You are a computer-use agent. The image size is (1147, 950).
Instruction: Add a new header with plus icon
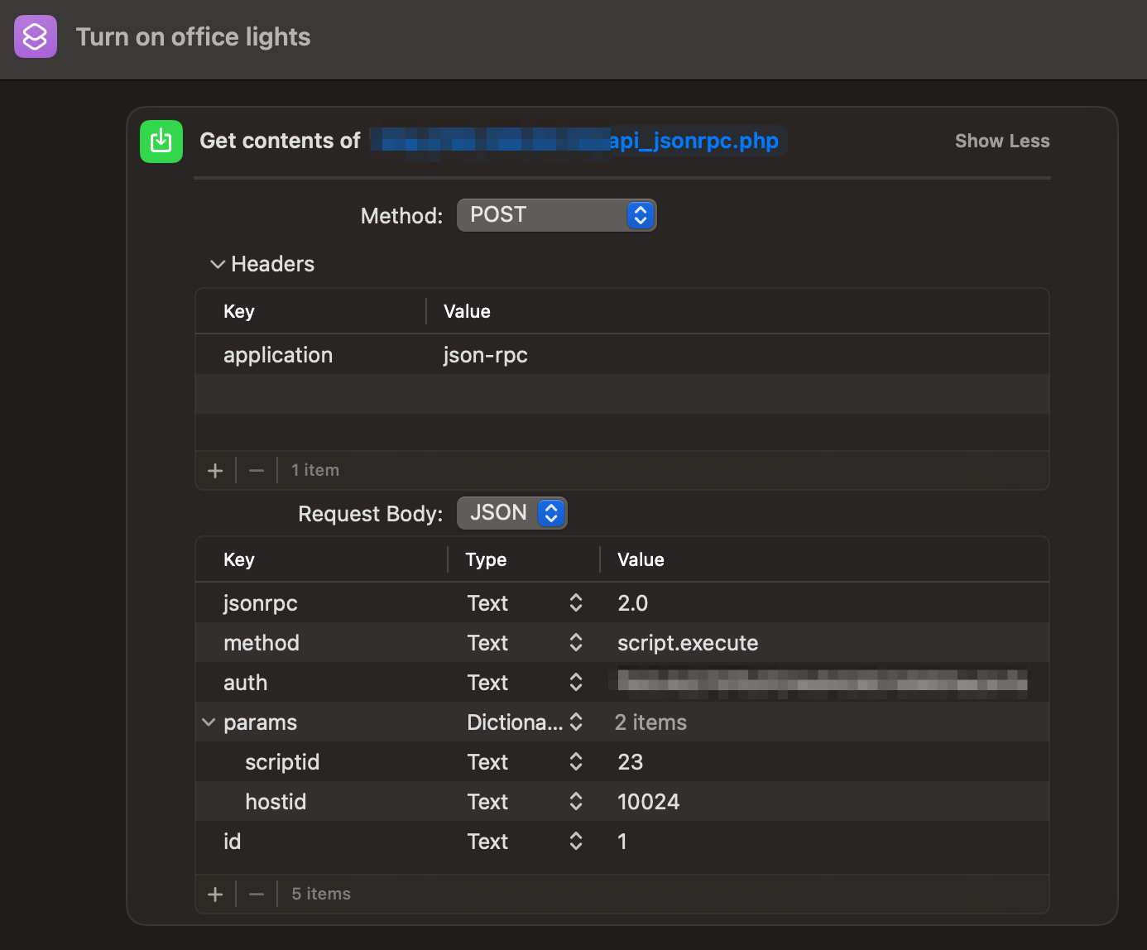[x=215, y=471]
